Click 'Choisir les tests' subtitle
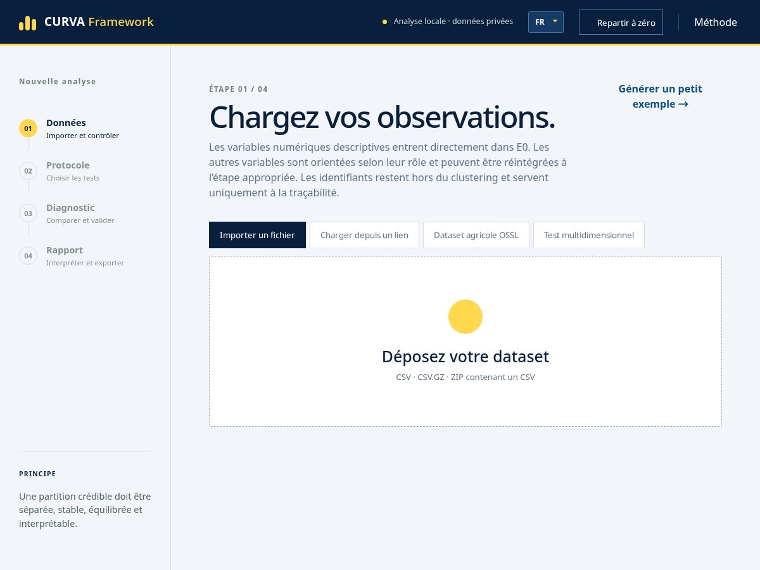760x570 pixels. (73, 178)
